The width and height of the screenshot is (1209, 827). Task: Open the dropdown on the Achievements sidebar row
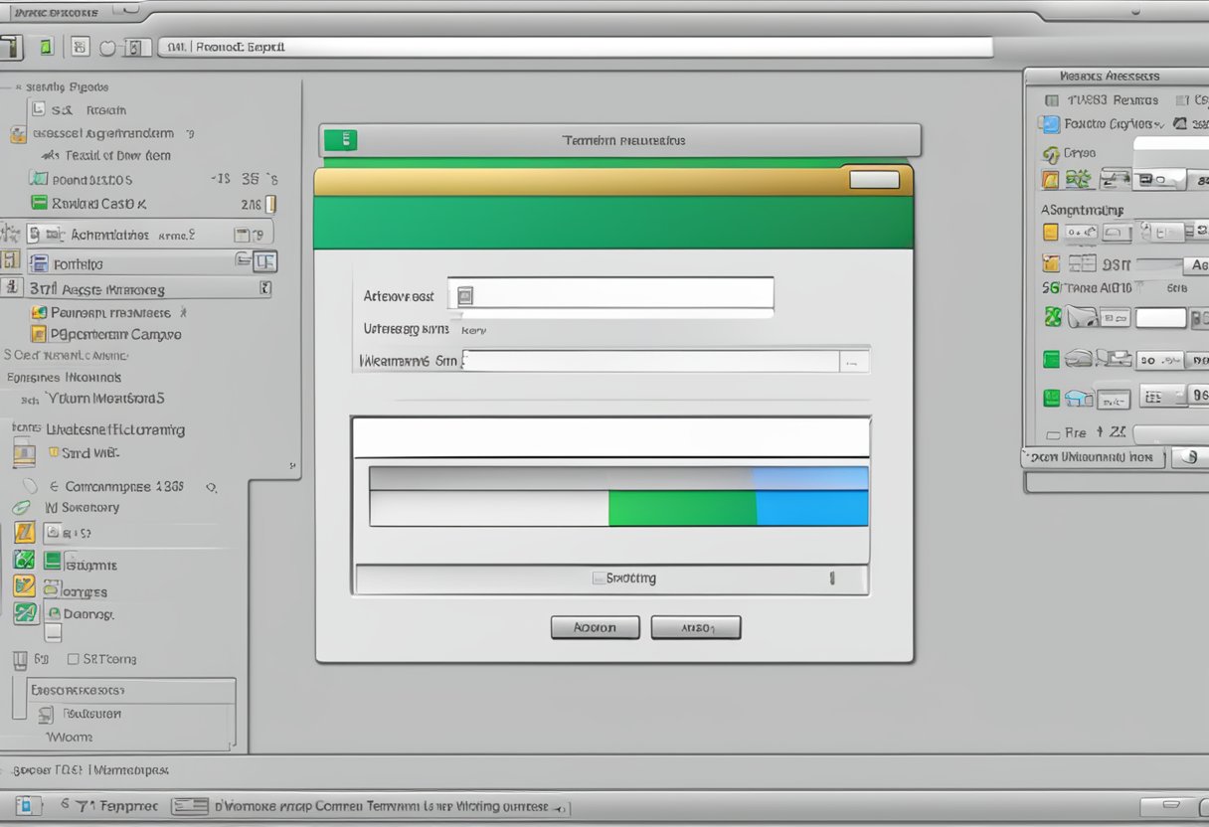[244, 232]
